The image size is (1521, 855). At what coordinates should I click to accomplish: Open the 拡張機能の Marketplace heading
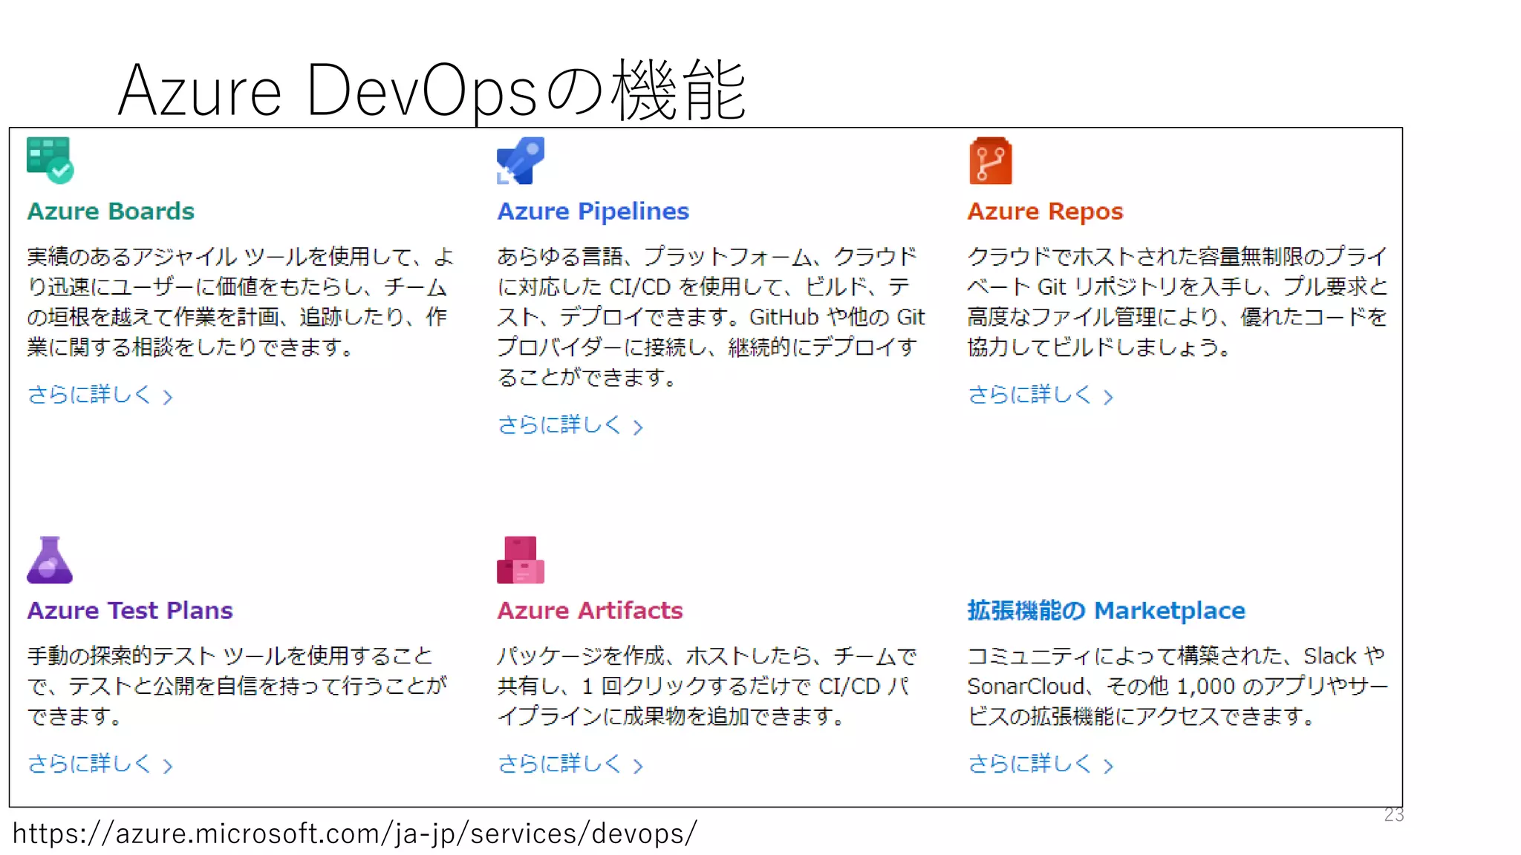[x=1106, y=611]
